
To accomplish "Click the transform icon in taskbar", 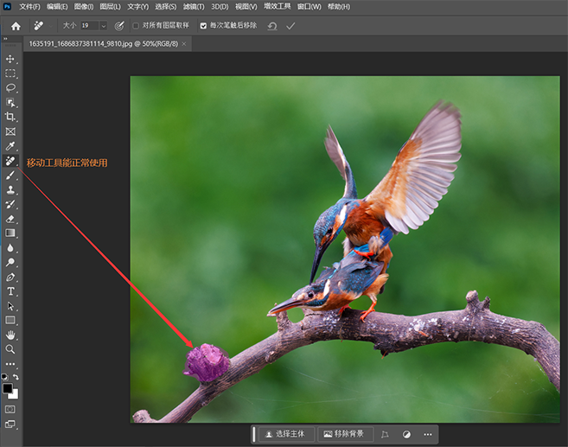I will click(385, 434).
